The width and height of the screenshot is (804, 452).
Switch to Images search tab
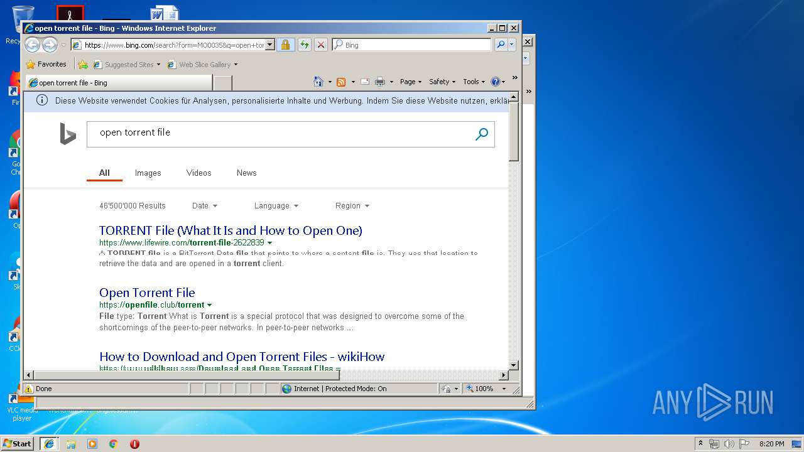click(148, 173)
